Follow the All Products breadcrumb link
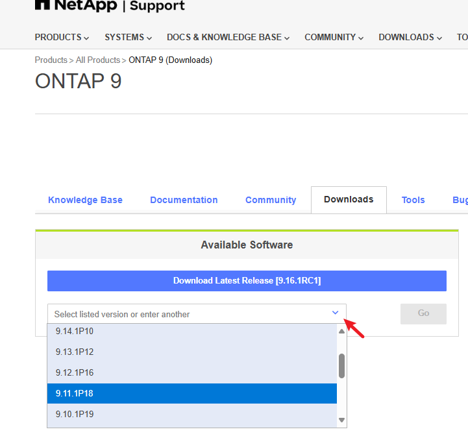468x436 pixels. coord(98,60)
